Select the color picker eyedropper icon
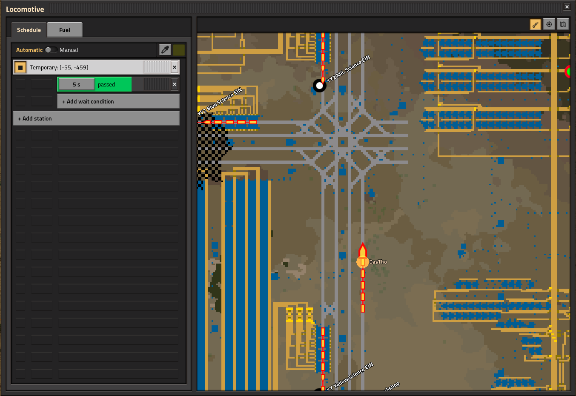This screenshot has height=396, width=576. (x=165, y=50)
